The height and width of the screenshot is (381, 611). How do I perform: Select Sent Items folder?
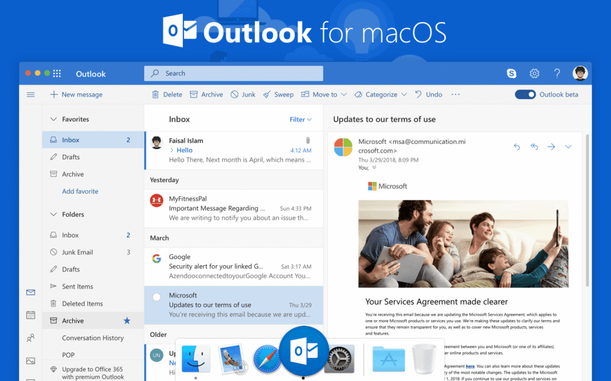[x=77, y=286]
